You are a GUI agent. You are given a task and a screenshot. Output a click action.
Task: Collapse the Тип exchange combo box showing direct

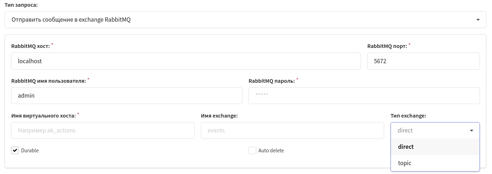click(x=435, y=130)
